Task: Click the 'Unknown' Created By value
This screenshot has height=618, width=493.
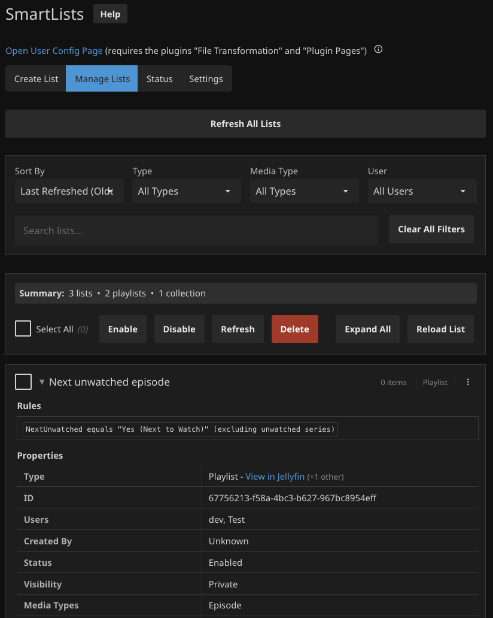Action: [229, 541]
